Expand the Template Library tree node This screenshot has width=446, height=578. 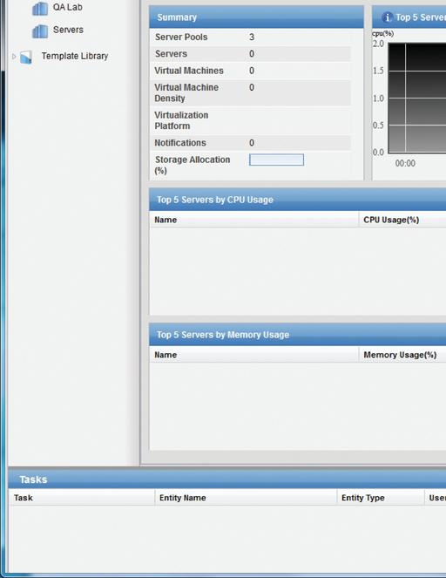[x=14, y=57]
